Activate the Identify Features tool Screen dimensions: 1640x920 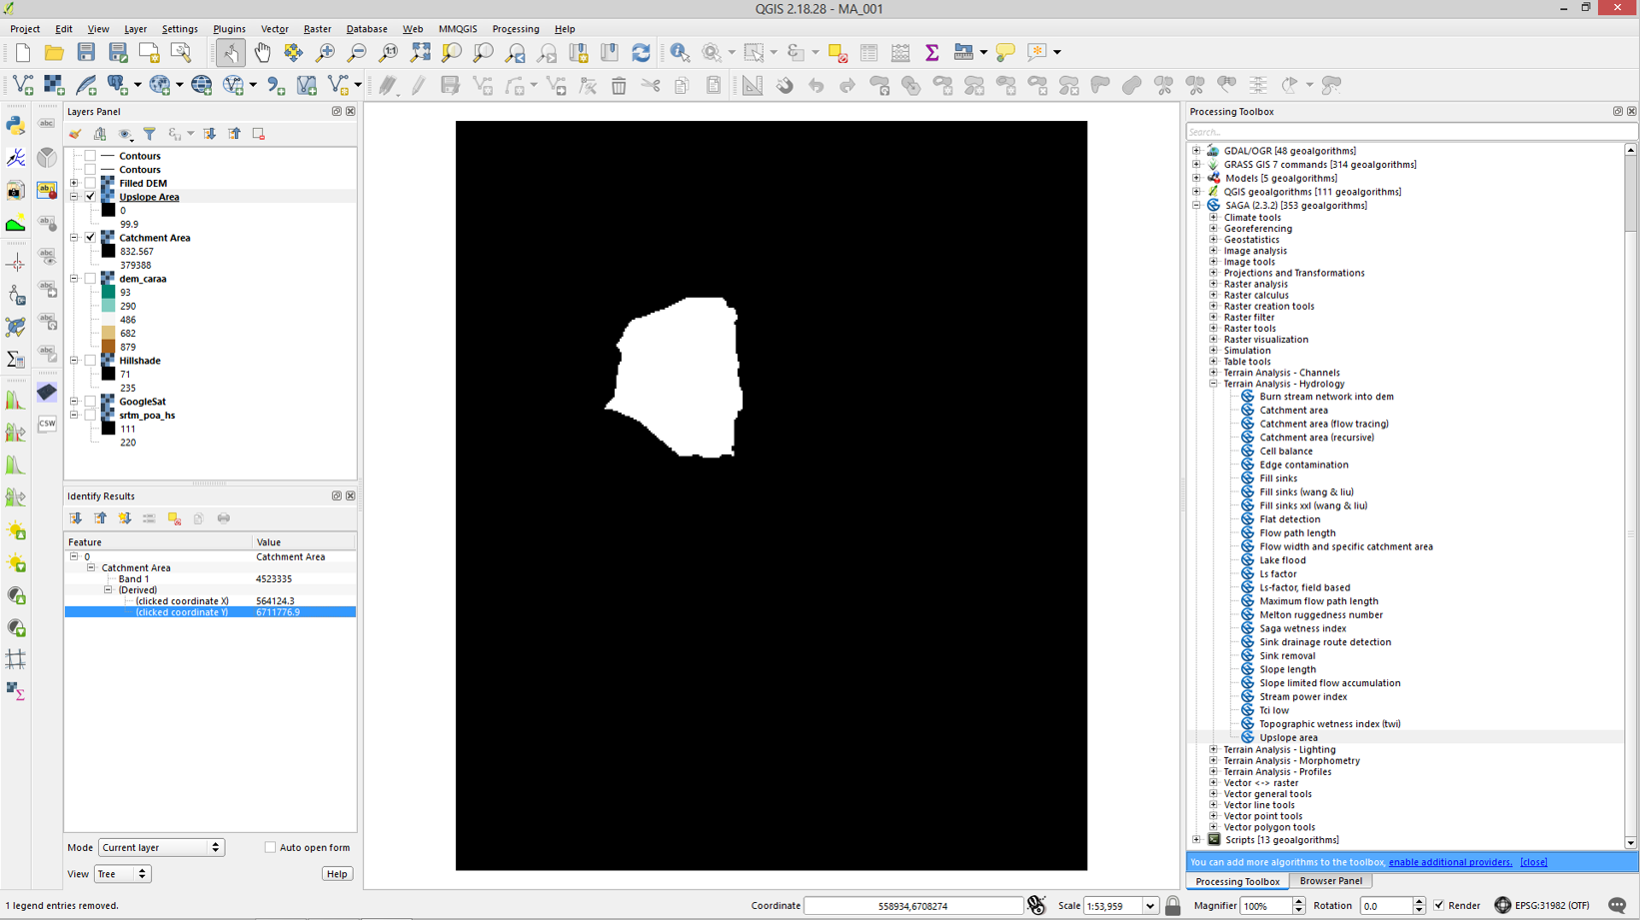(x=680, y=52)
